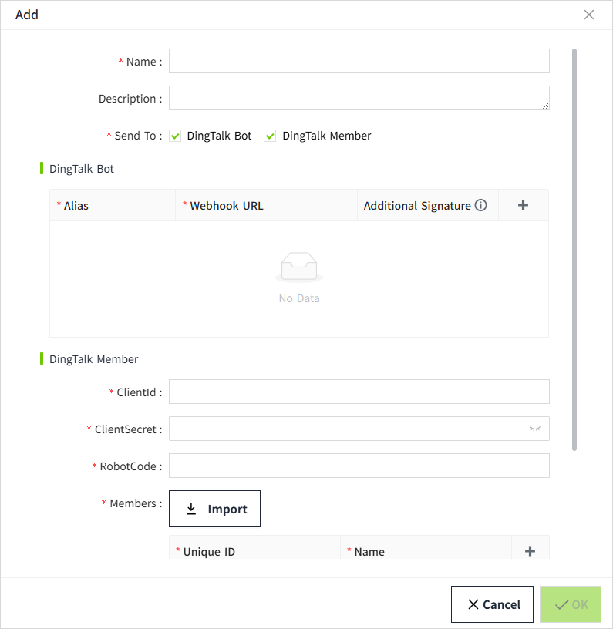The width and height of the screenshot is (613, 629).
Task: Click into the Description text area
Action: pos(359,98)
